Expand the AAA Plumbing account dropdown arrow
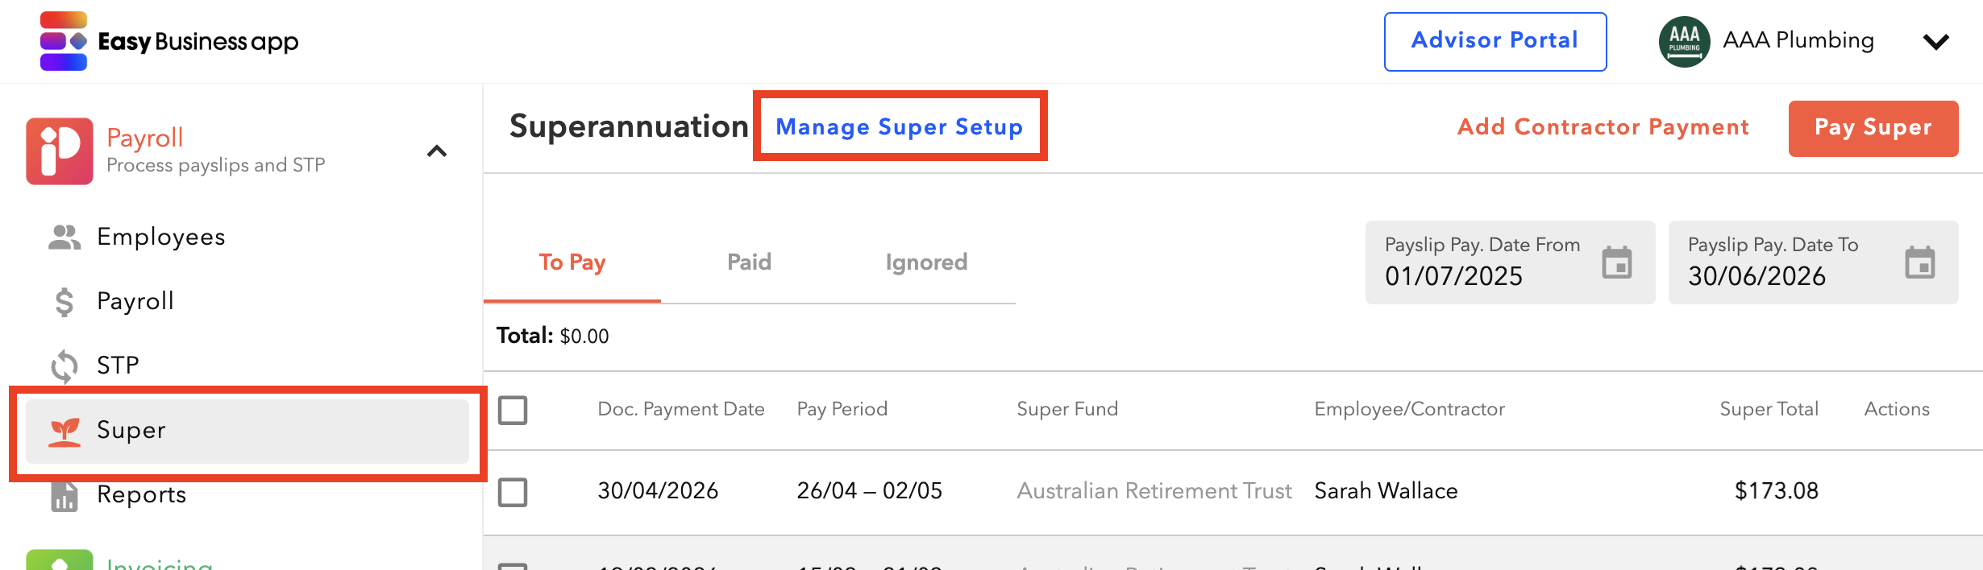Image resolution: width=1983 pixels, height=570 pixels. tap(1936, 42)
